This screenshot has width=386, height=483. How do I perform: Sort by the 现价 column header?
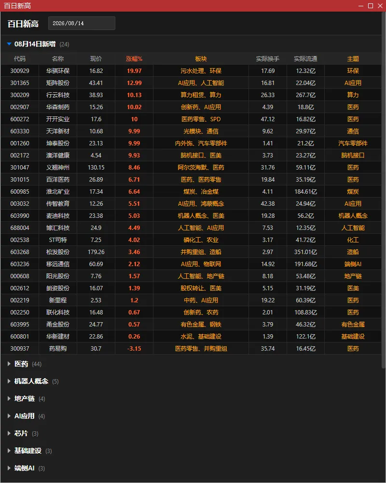[96, 59]
